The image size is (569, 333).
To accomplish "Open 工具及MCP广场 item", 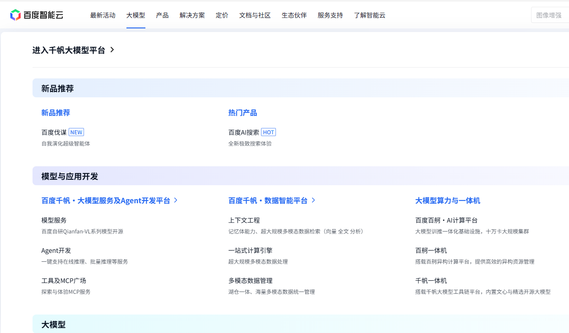I will 64,281.
